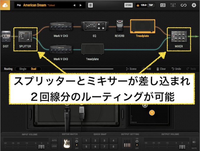Edit the 120.0 tempo value
Screen dimensions: 200x151
pos(144,5)
